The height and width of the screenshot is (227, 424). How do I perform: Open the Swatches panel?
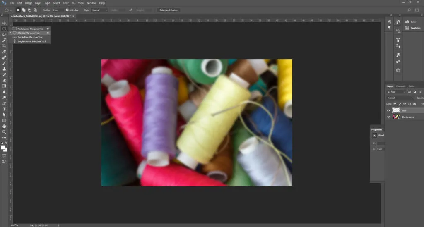click(413, 28)
